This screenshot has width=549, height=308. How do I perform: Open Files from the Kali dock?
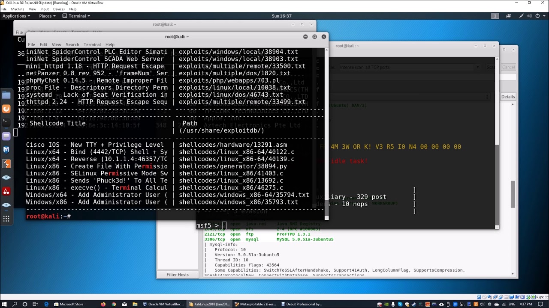(6, 95)
